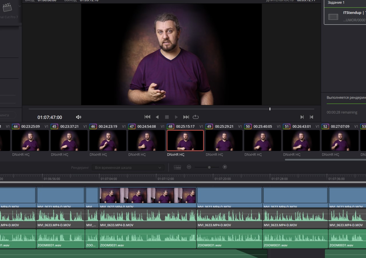Click ruler mark 01:07:04:00
The height and width of the screenshot is (258, 366).
tap(109, 179)
